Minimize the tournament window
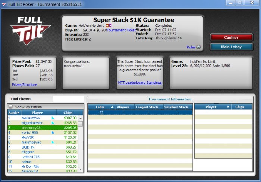The height and width of the screenshot is (182, 261). click(x=231, y=3)
